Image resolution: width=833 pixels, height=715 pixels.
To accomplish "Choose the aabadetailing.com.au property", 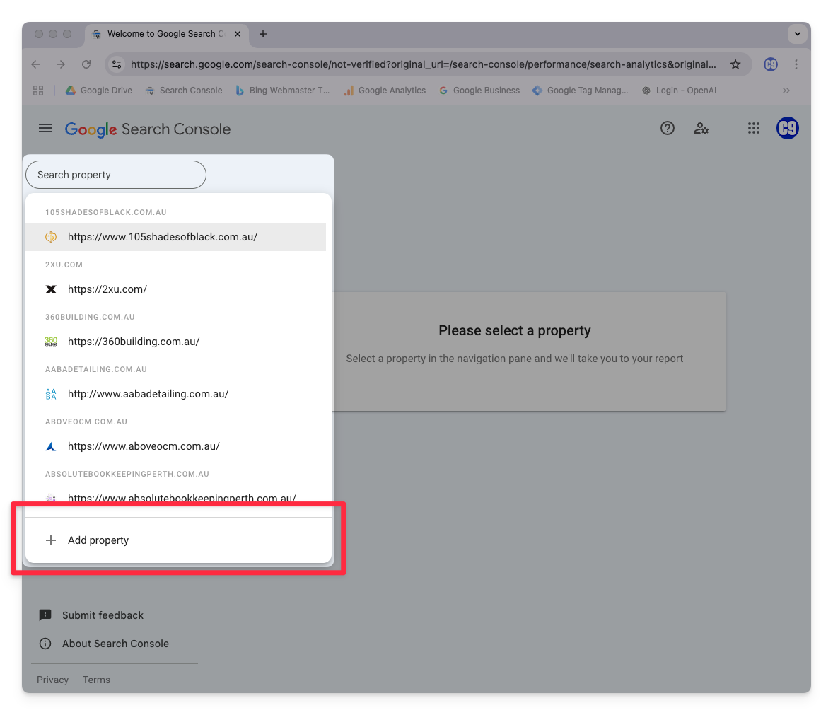I will coord(148,394).
